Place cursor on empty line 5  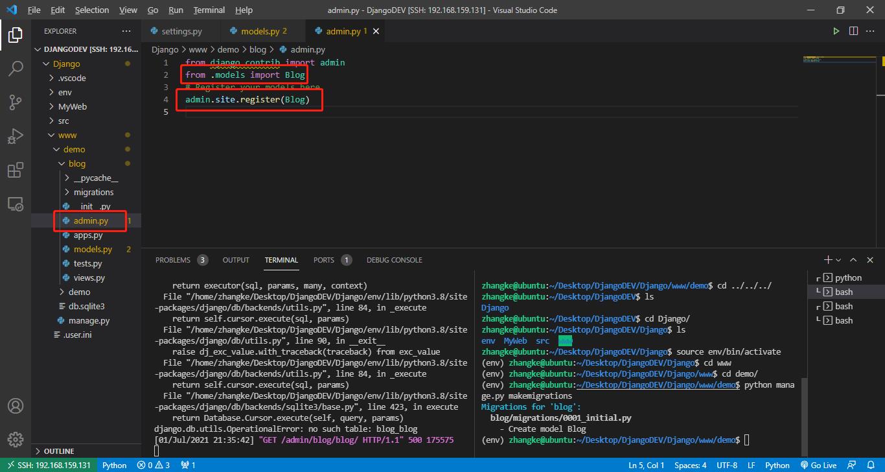click(x=492, y=112)
